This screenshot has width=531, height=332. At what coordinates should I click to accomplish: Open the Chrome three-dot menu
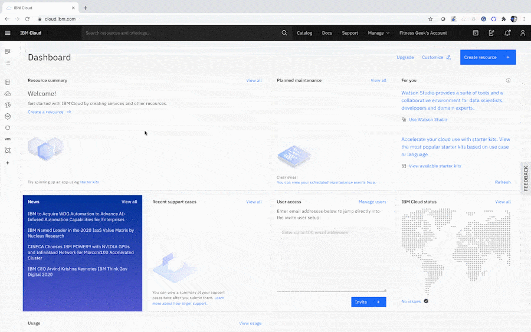(x=524, y=19)
